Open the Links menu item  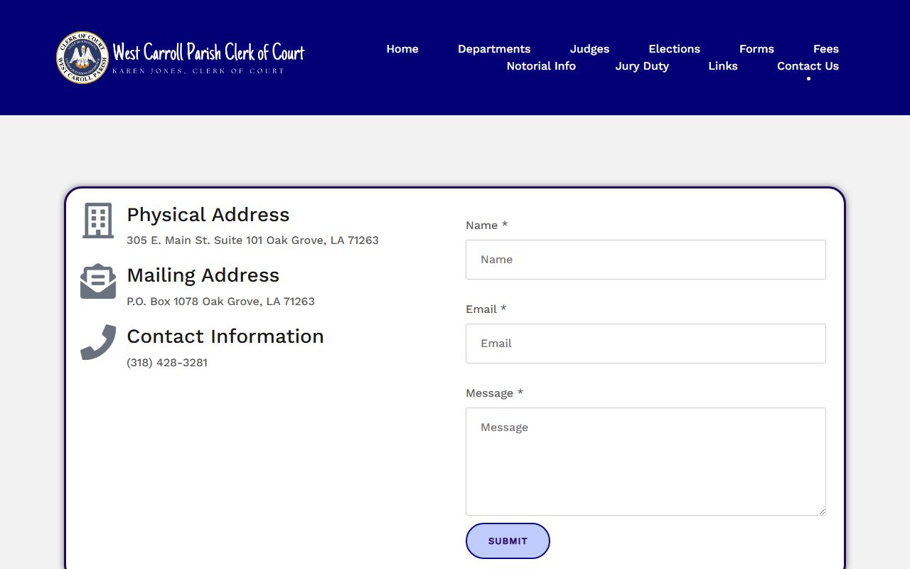point(723,66)
